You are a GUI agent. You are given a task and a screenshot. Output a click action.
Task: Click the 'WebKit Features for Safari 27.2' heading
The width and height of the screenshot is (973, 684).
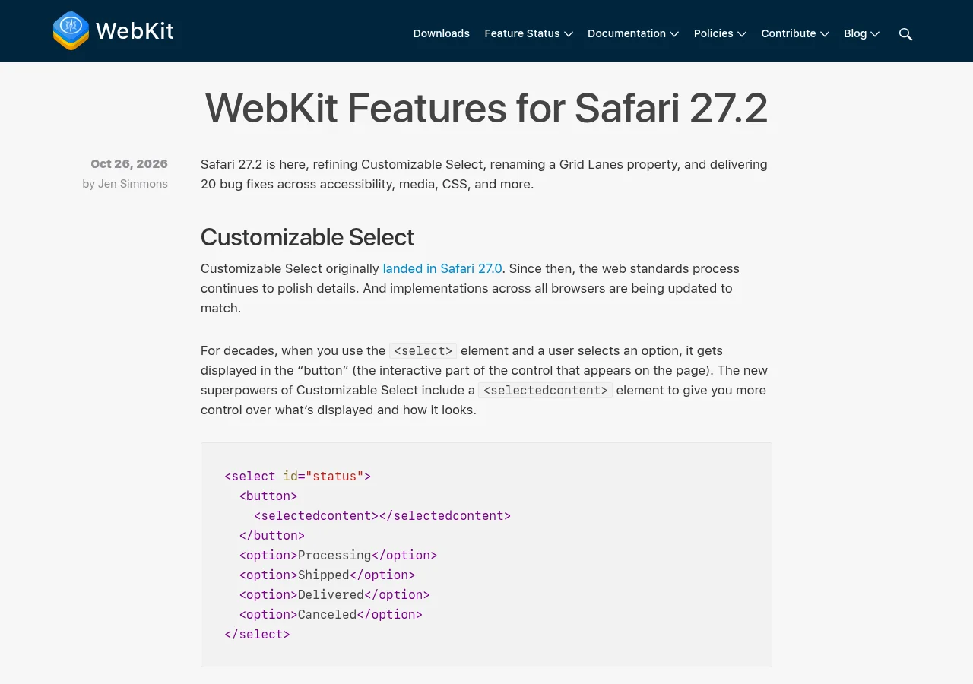click(486, 108)
